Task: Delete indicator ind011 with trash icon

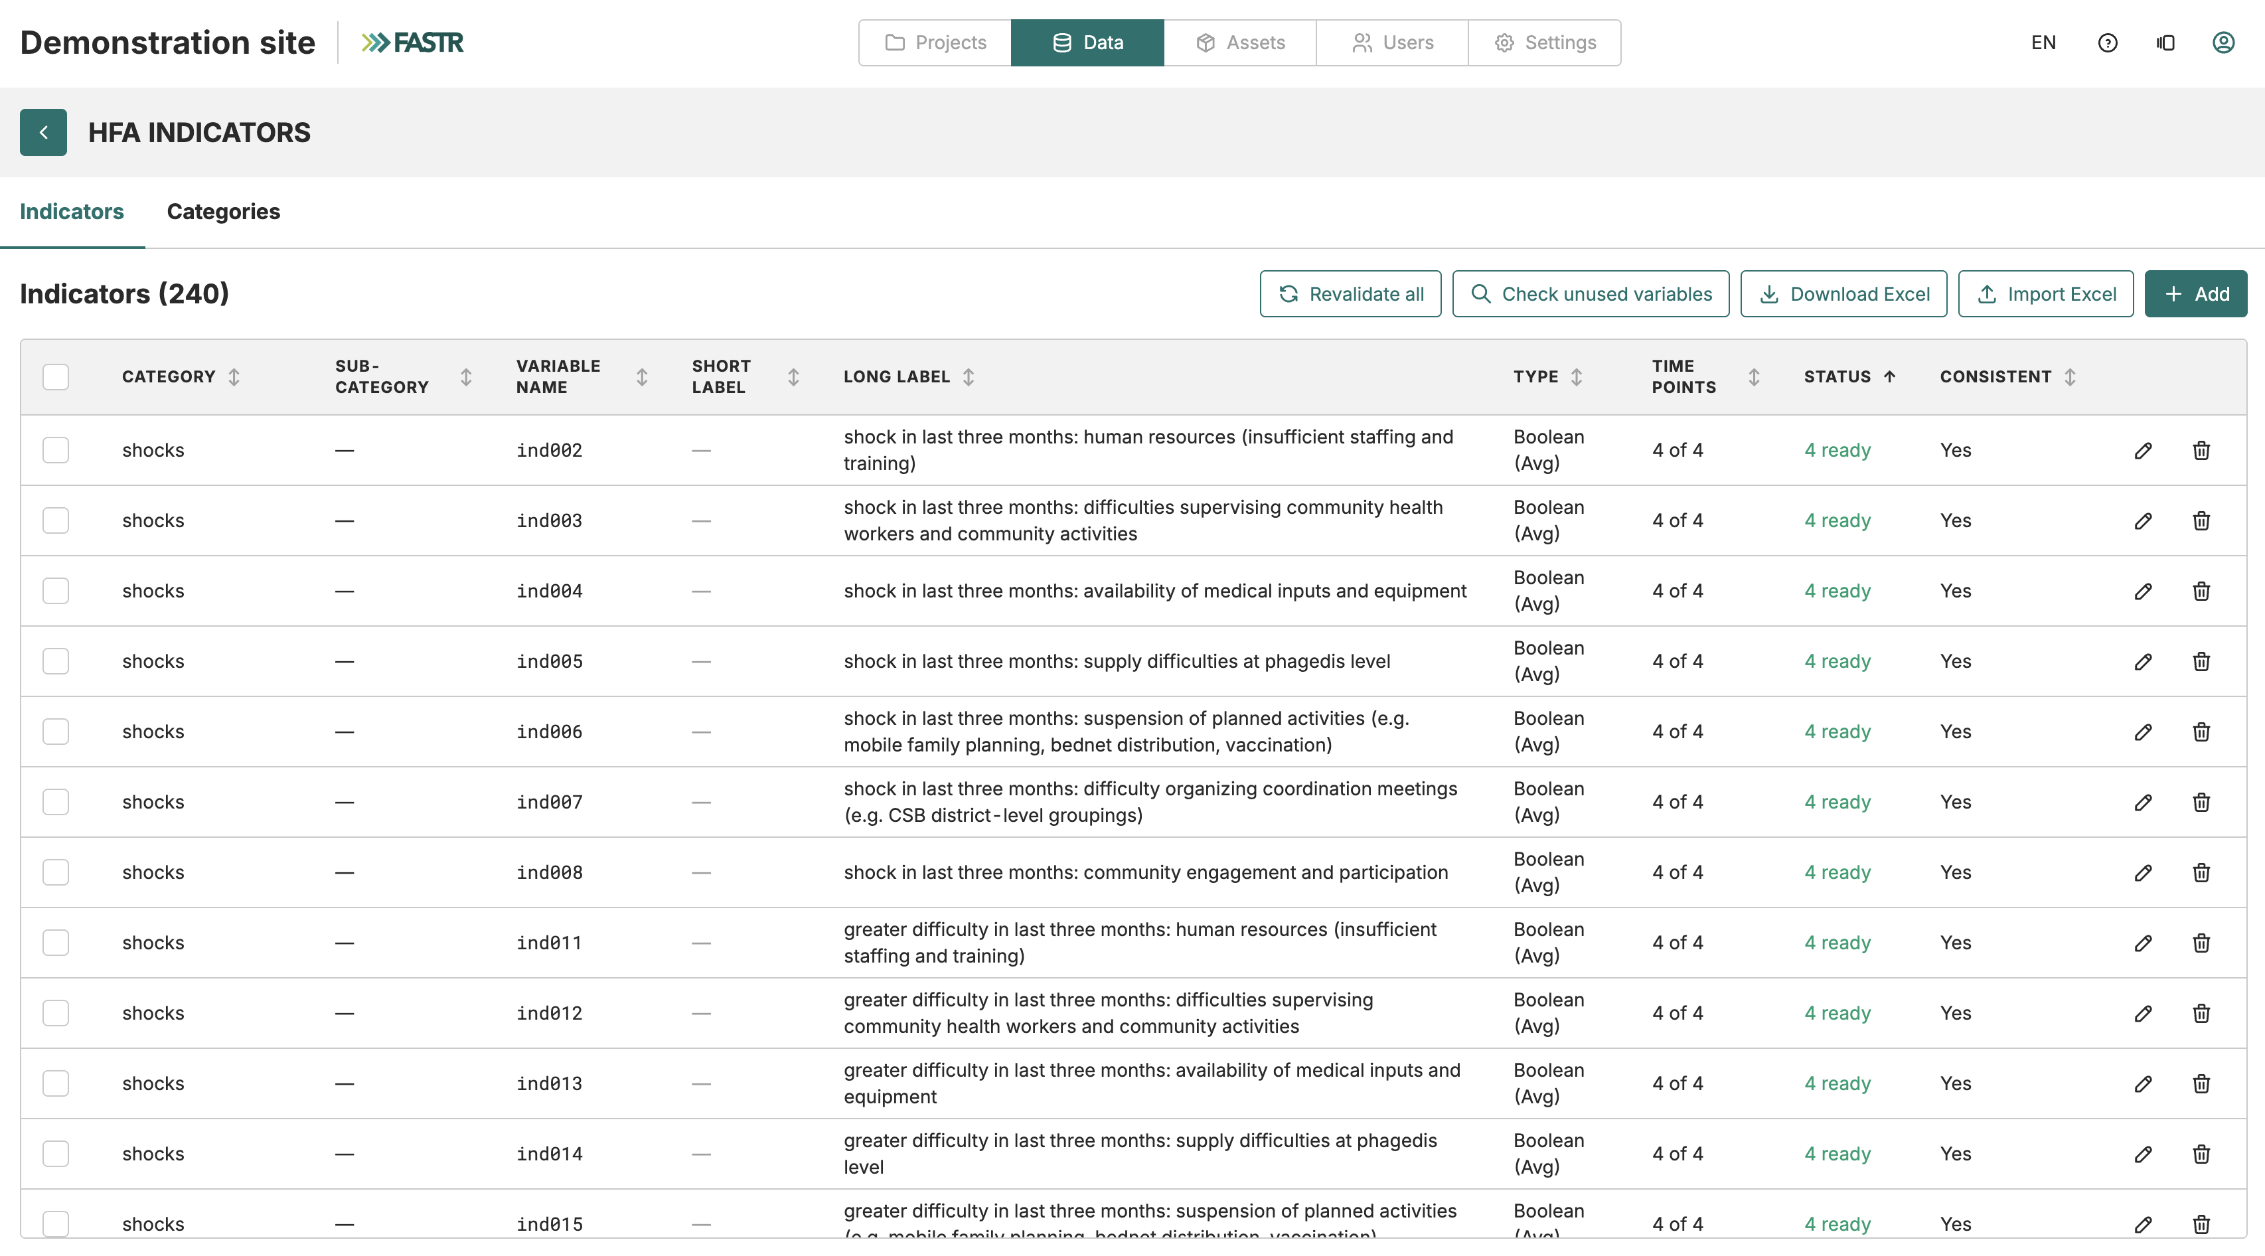Action: click(2202, 943)
